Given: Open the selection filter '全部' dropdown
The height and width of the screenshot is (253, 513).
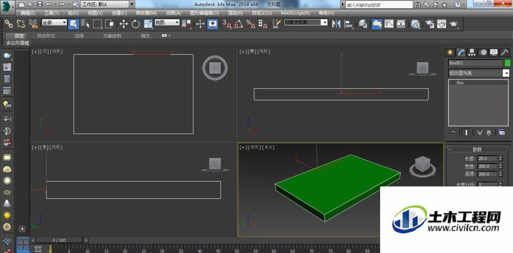Looking at the screenshot, I should point(54,23).
